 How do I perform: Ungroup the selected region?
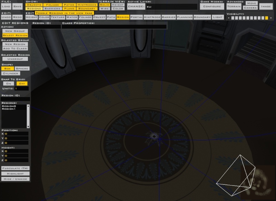click(x=15, y=59)
